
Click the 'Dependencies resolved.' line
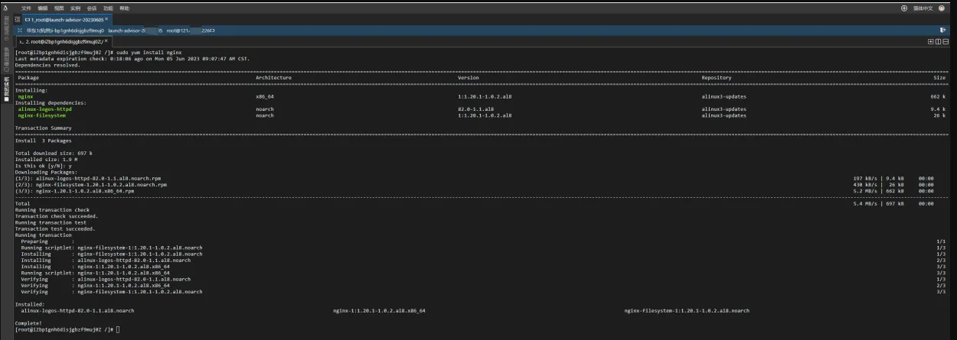[x=47, y=64]
